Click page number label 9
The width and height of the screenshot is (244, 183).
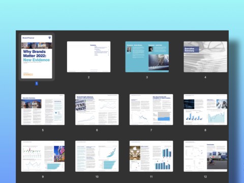tap(43, 177)
